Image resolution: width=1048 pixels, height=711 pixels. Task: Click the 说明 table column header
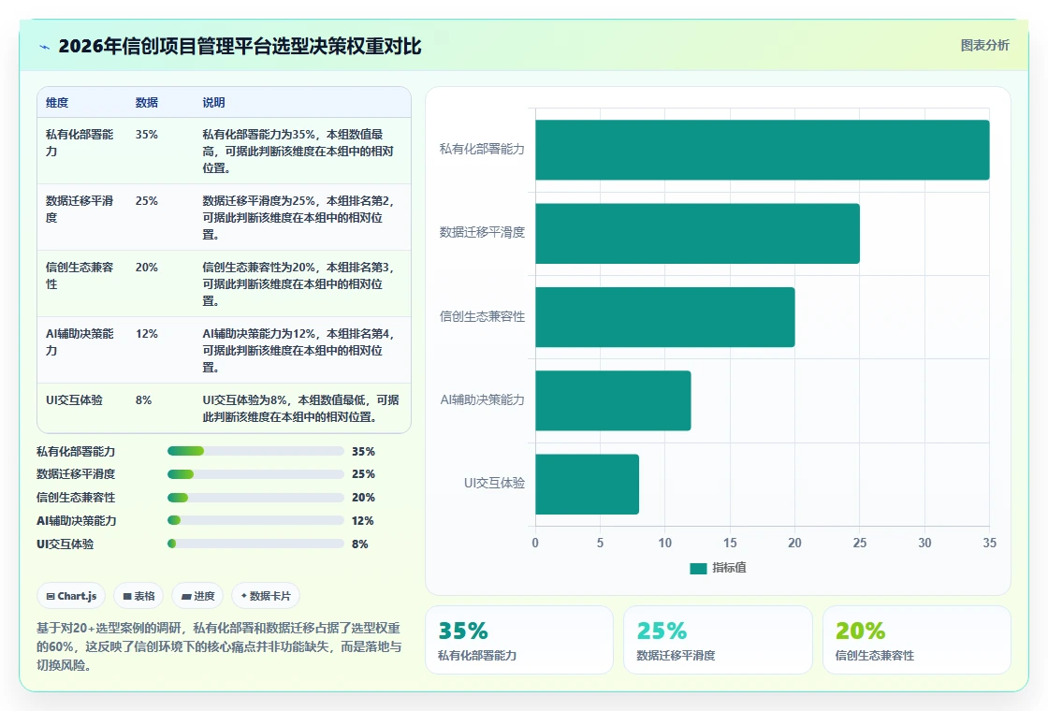click(214, 102)
